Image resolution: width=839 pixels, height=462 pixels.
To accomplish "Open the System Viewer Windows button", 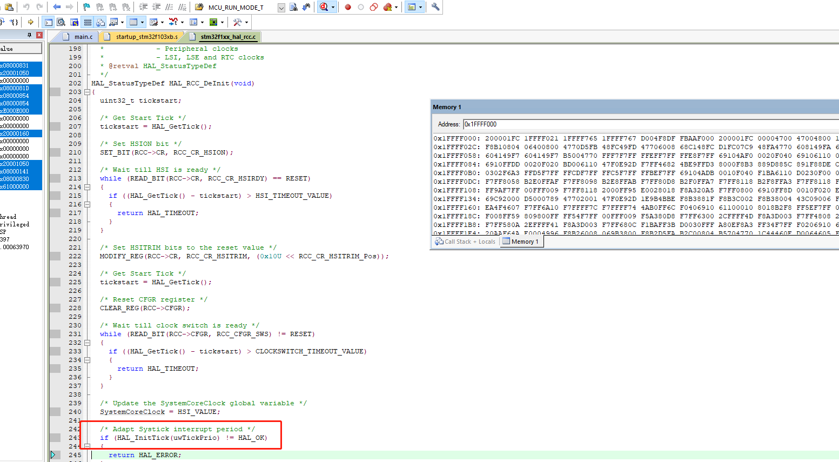I will click(213, 22).
